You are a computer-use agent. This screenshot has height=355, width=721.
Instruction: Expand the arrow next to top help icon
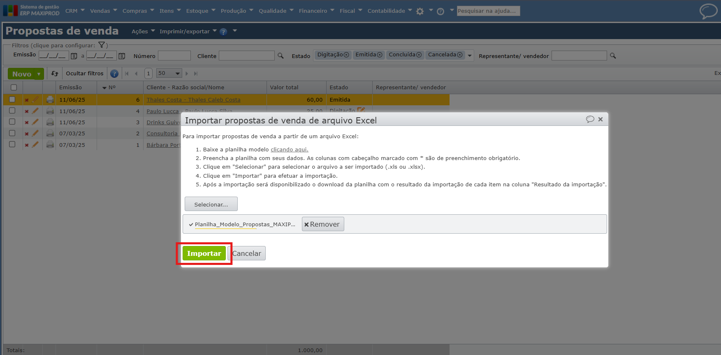pos(452,10)
